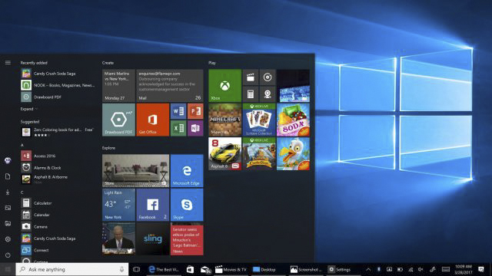Image resolution: width=492 pixels, height=276 pixels.
Task: Open Access 2016 from app list
Action: tap(58, 156)
